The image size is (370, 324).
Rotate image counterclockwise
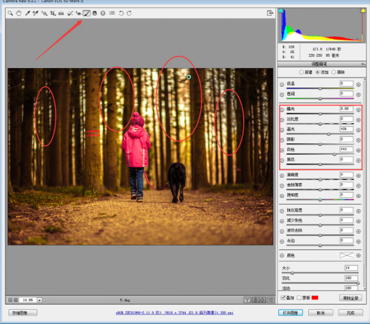tap(121, 13)
